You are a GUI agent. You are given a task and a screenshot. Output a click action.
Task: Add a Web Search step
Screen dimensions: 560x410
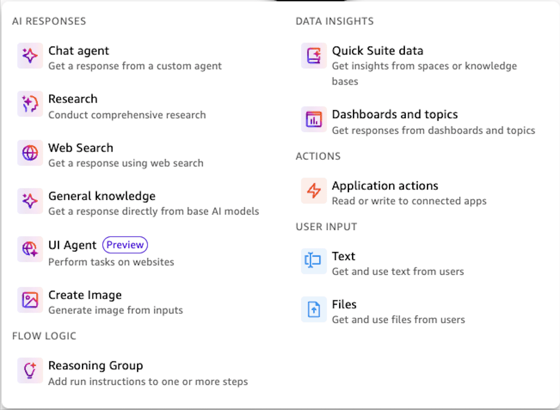[81, 148]
